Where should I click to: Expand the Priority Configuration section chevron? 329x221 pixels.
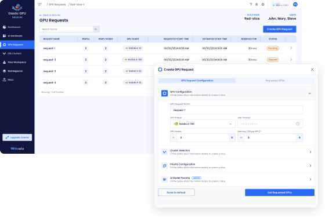click(x=310, y=166)
